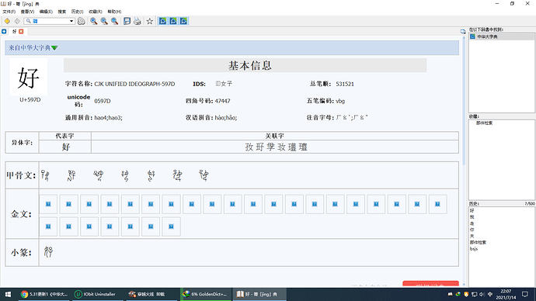This screenshot has width=536, height=301.
Task: Click the save article floppy icon
Action: click(x=127, y=21)
